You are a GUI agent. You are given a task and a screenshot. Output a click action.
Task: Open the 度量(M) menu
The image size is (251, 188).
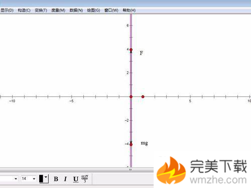click(58, 11)
